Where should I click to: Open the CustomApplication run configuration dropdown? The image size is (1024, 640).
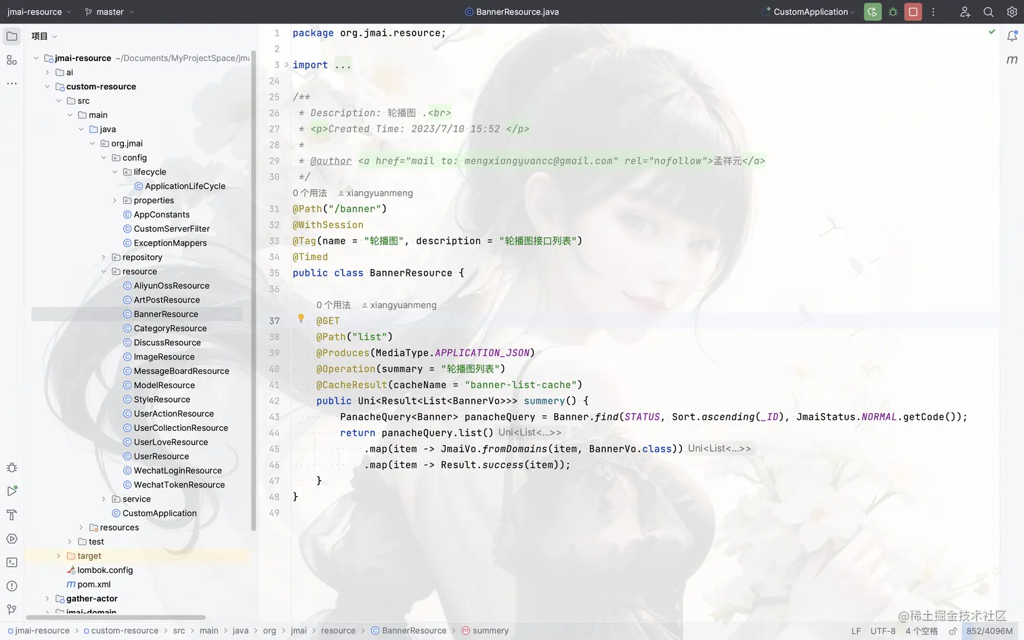808,12
